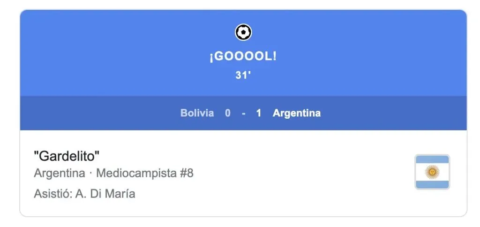
Task: Select the 31' goal minute
Action: pos(243,75)
